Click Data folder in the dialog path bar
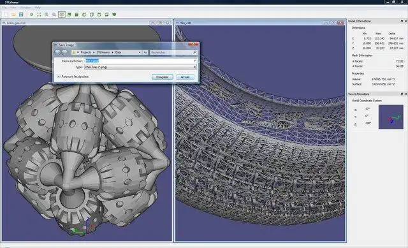The image size is (408, 248). point(119,52)
